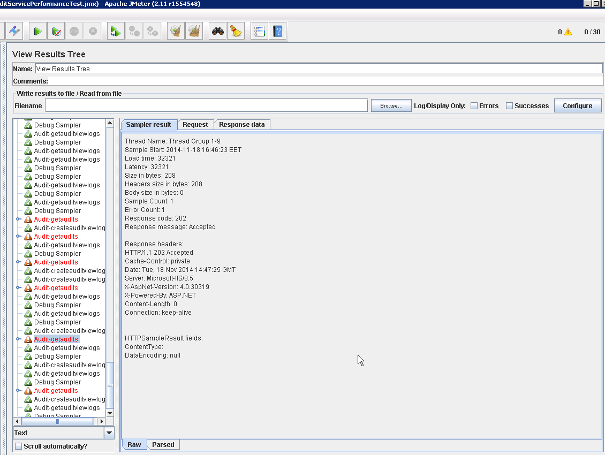Click the Browse button for results file

(x=391, y=105)
